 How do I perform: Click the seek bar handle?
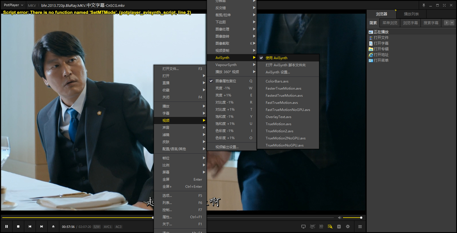(153, 218)
